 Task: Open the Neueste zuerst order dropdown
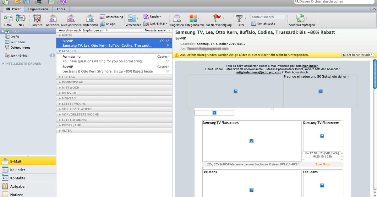[x=158, y=30]
